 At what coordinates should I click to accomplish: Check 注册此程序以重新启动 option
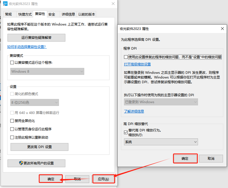pyautogui.click(x=12, y=137)
